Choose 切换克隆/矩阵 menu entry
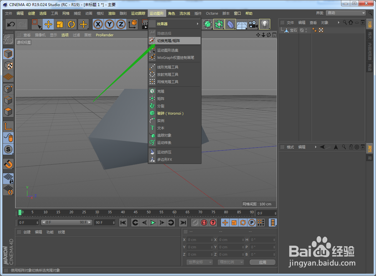This screenshot has width=376, height=276. pyautogui.click(x=174, y=41)
